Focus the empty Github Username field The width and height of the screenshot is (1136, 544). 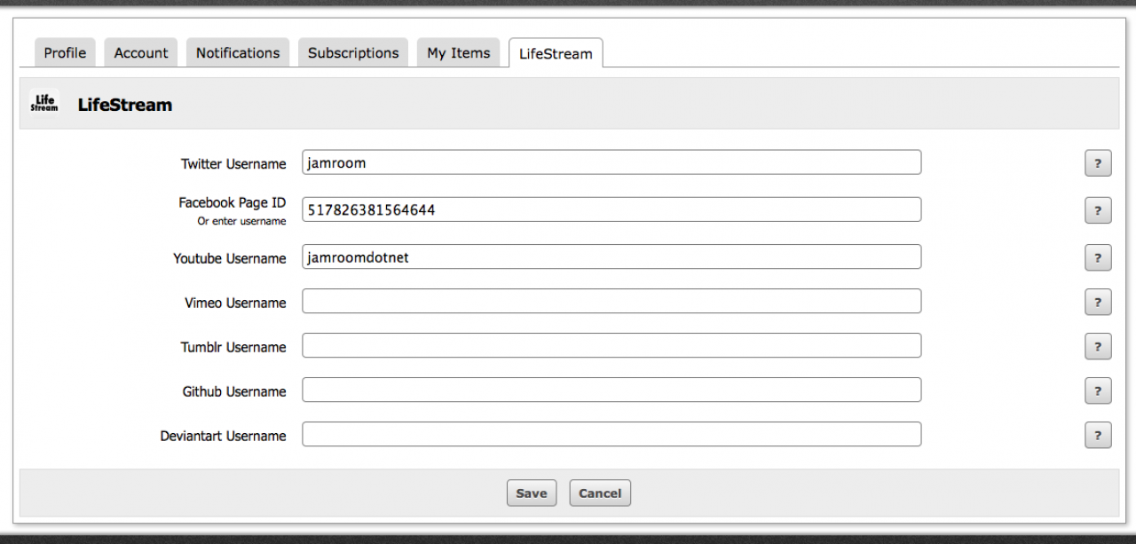coord(611,390)
